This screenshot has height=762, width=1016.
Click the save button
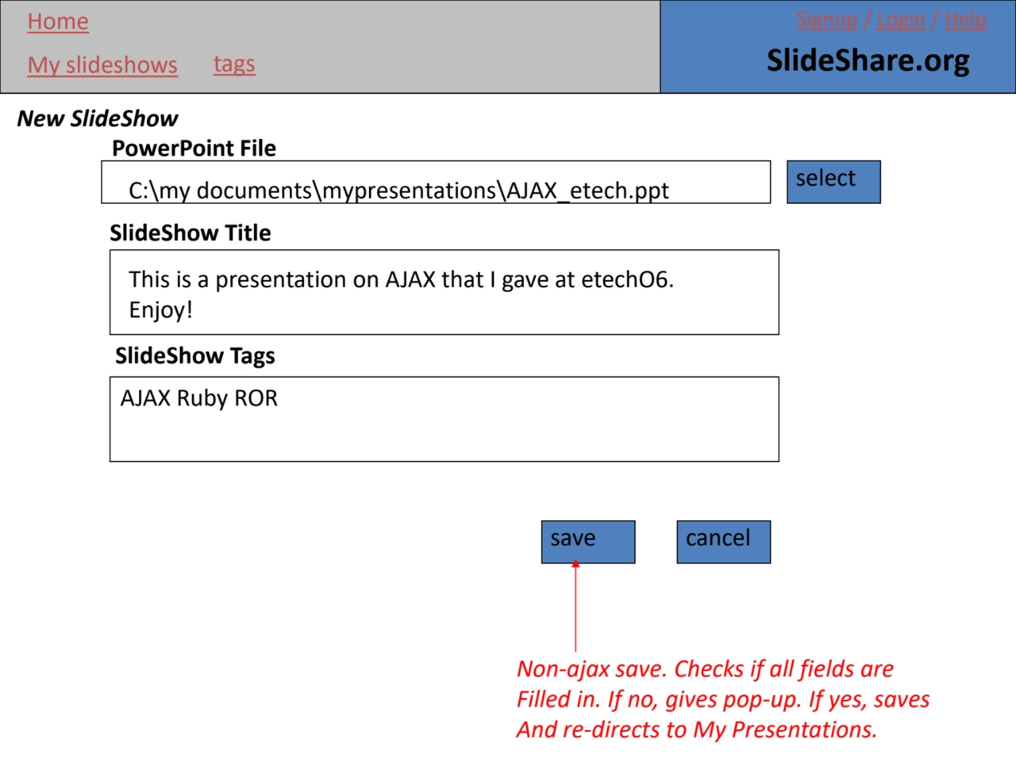click(x=588, y=542)
